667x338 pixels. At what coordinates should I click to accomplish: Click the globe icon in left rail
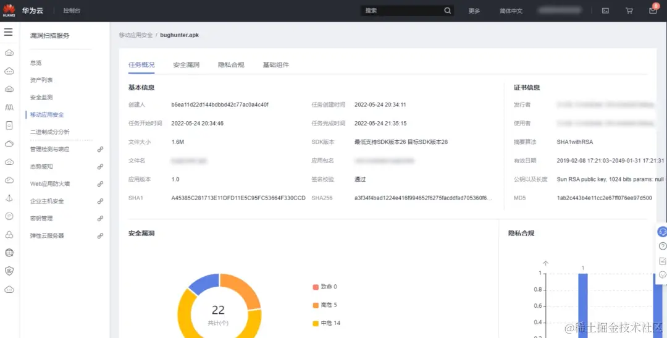pos(9,253)
